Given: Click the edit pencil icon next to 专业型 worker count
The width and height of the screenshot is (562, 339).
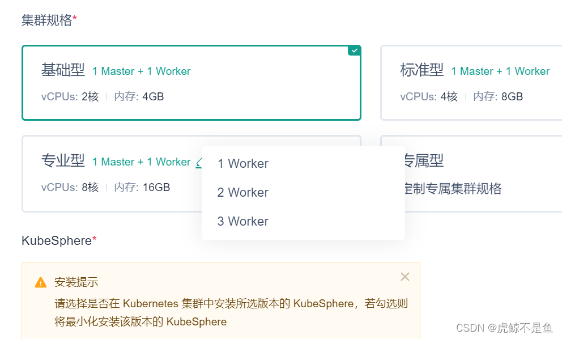Looking at the screenshot, I should pos(199,163).
